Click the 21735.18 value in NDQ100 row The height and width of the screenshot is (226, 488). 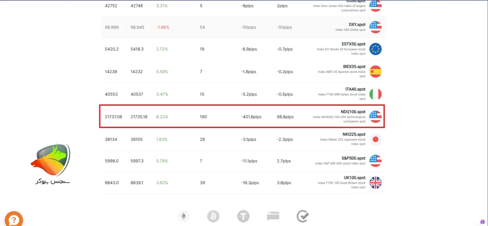click(139, 117)
